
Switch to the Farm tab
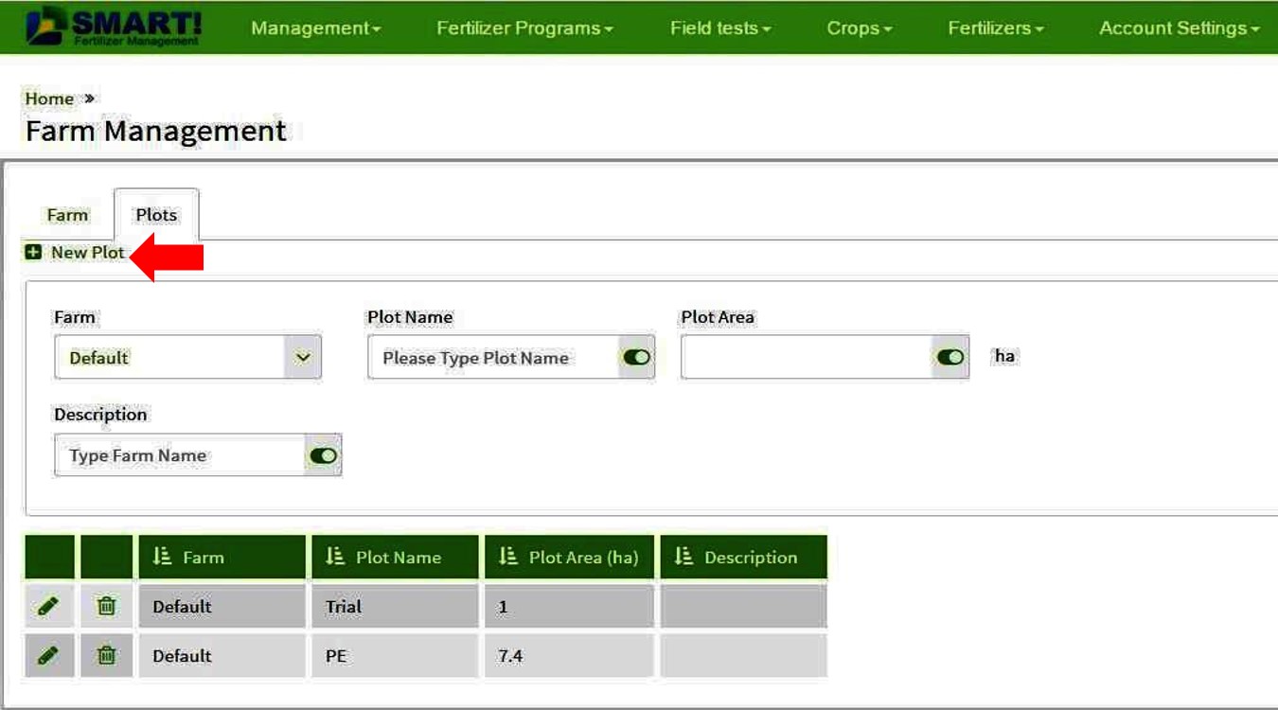67,215
